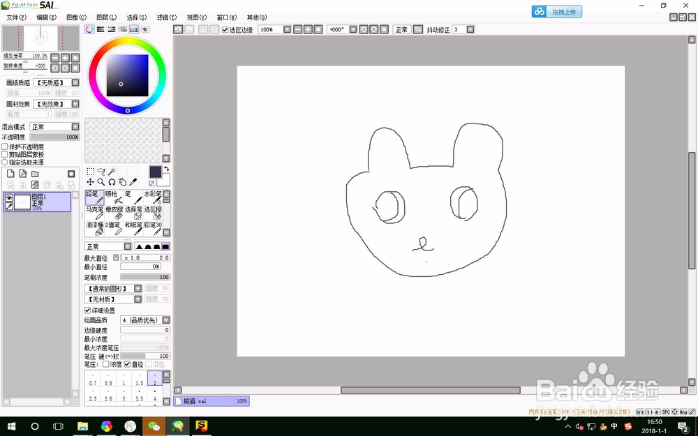This screenshot has height=436, width=698.
Task: Click the 正常 view button in toolbar
Action: pos(401,29)
